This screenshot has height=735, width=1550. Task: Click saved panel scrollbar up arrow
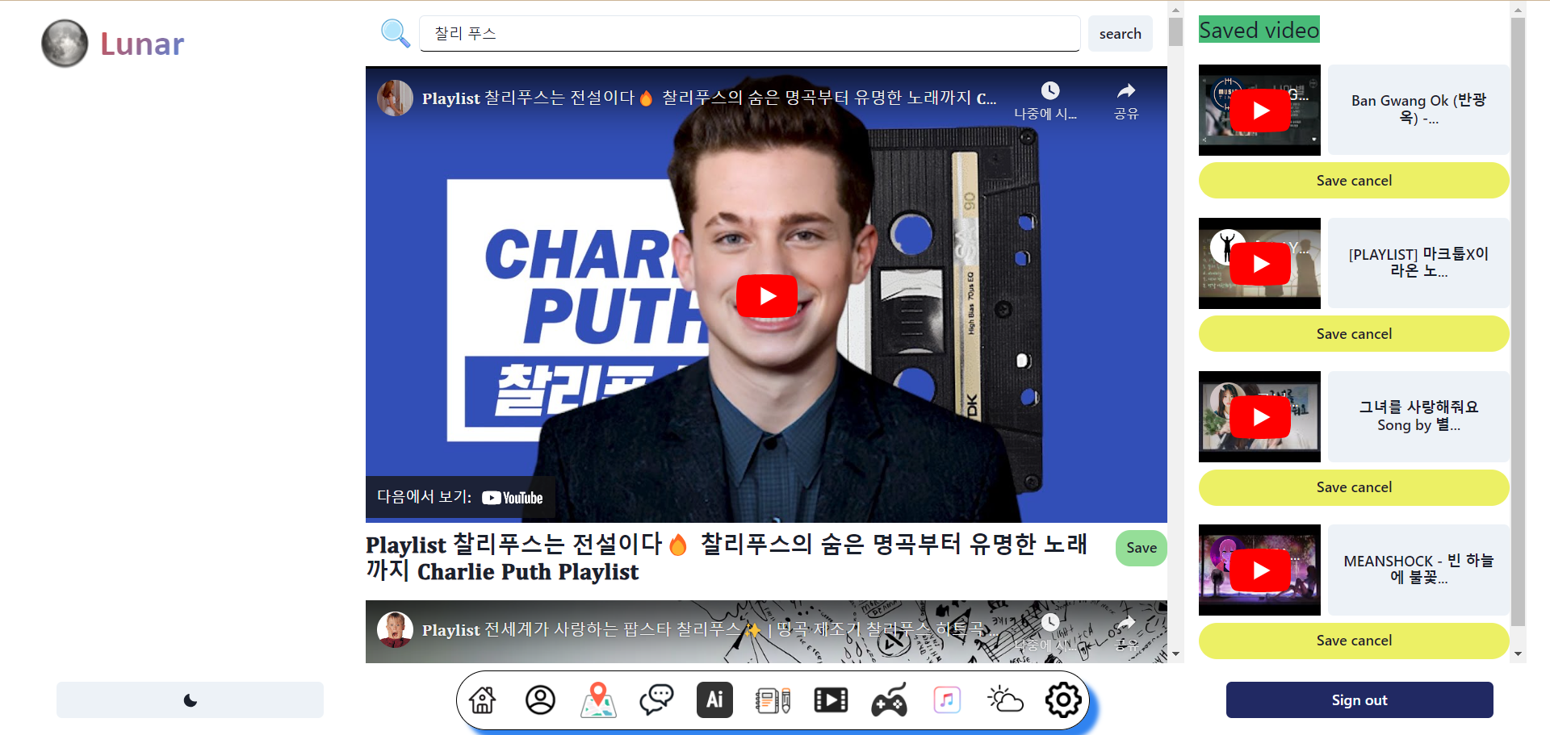pyautogui.click(x=1518, y=10)
